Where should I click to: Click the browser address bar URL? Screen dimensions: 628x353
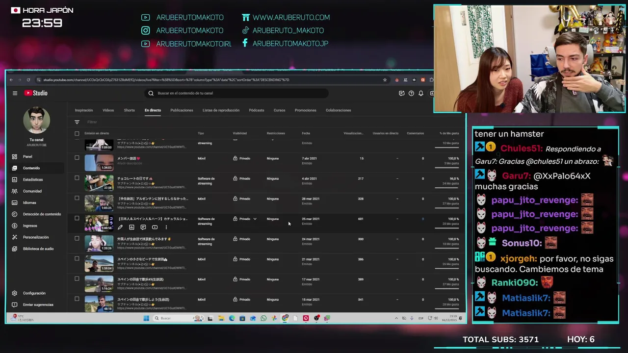click(x=166, y=80)
